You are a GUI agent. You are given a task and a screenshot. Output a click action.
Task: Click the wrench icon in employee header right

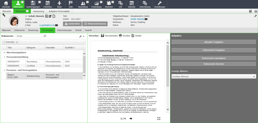[x=255, y=16]
